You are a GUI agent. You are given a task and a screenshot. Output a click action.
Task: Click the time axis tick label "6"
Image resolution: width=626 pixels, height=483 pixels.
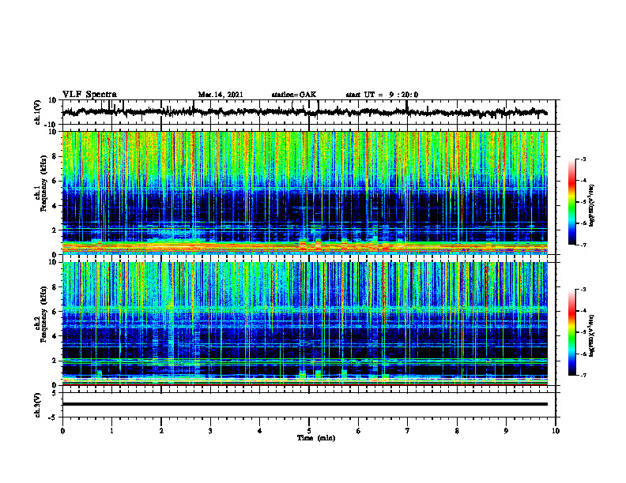pos(359,431)
